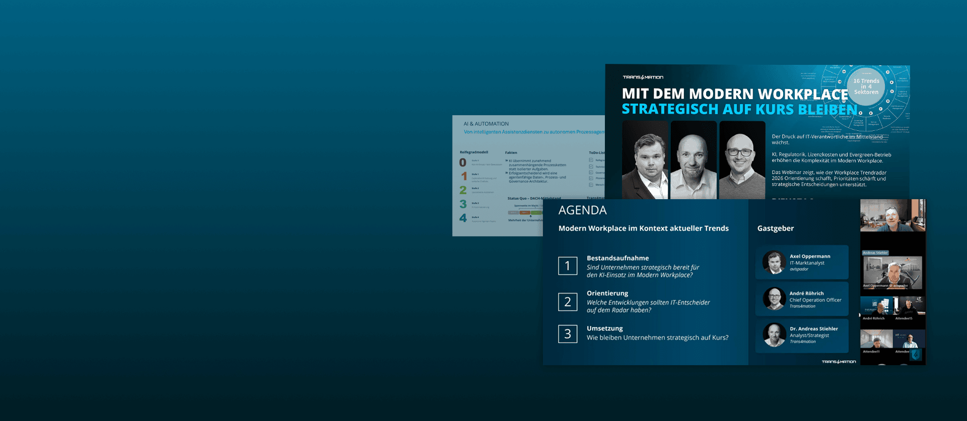
Task: Click the large digit 0 in the Reifegradmodell
Action: pyautogui.click(x=462, y=162)
